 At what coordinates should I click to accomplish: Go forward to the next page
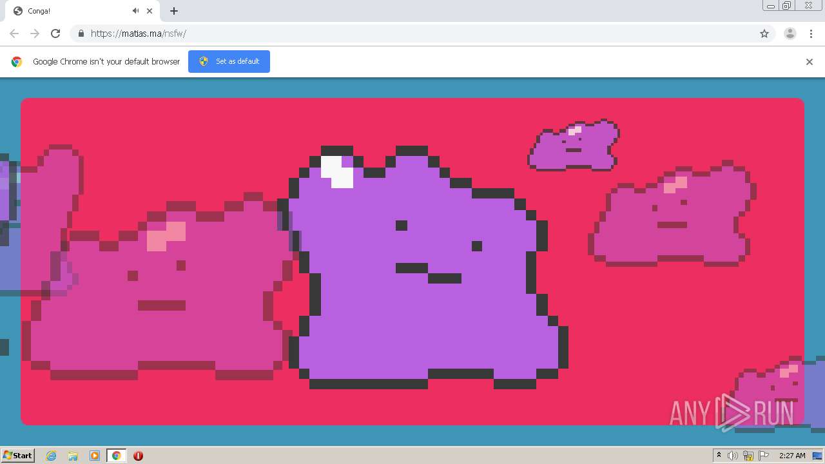(35, 34)
